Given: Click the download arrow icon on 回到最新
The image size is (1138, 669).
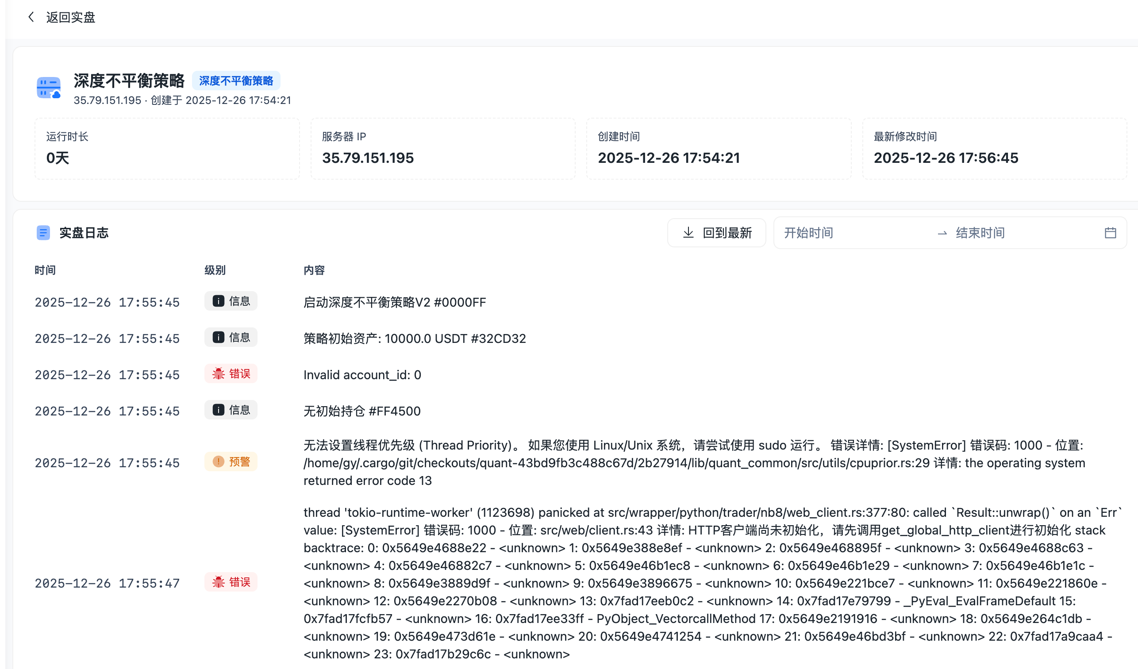Looking at the screenshot, I should pos(688,233).
